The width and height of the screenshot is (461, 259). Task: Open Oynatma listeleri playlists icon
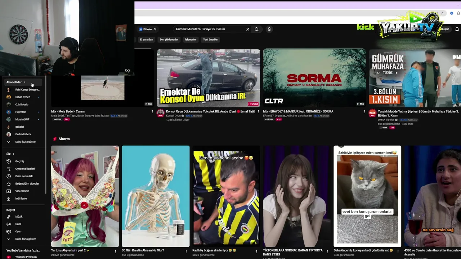point(9,169)
